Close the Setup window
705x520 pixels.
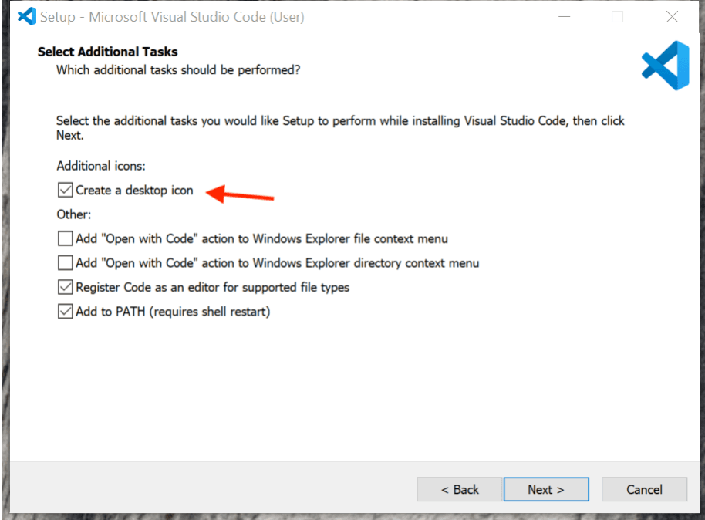pyautogui.click(x=672, y=16)
